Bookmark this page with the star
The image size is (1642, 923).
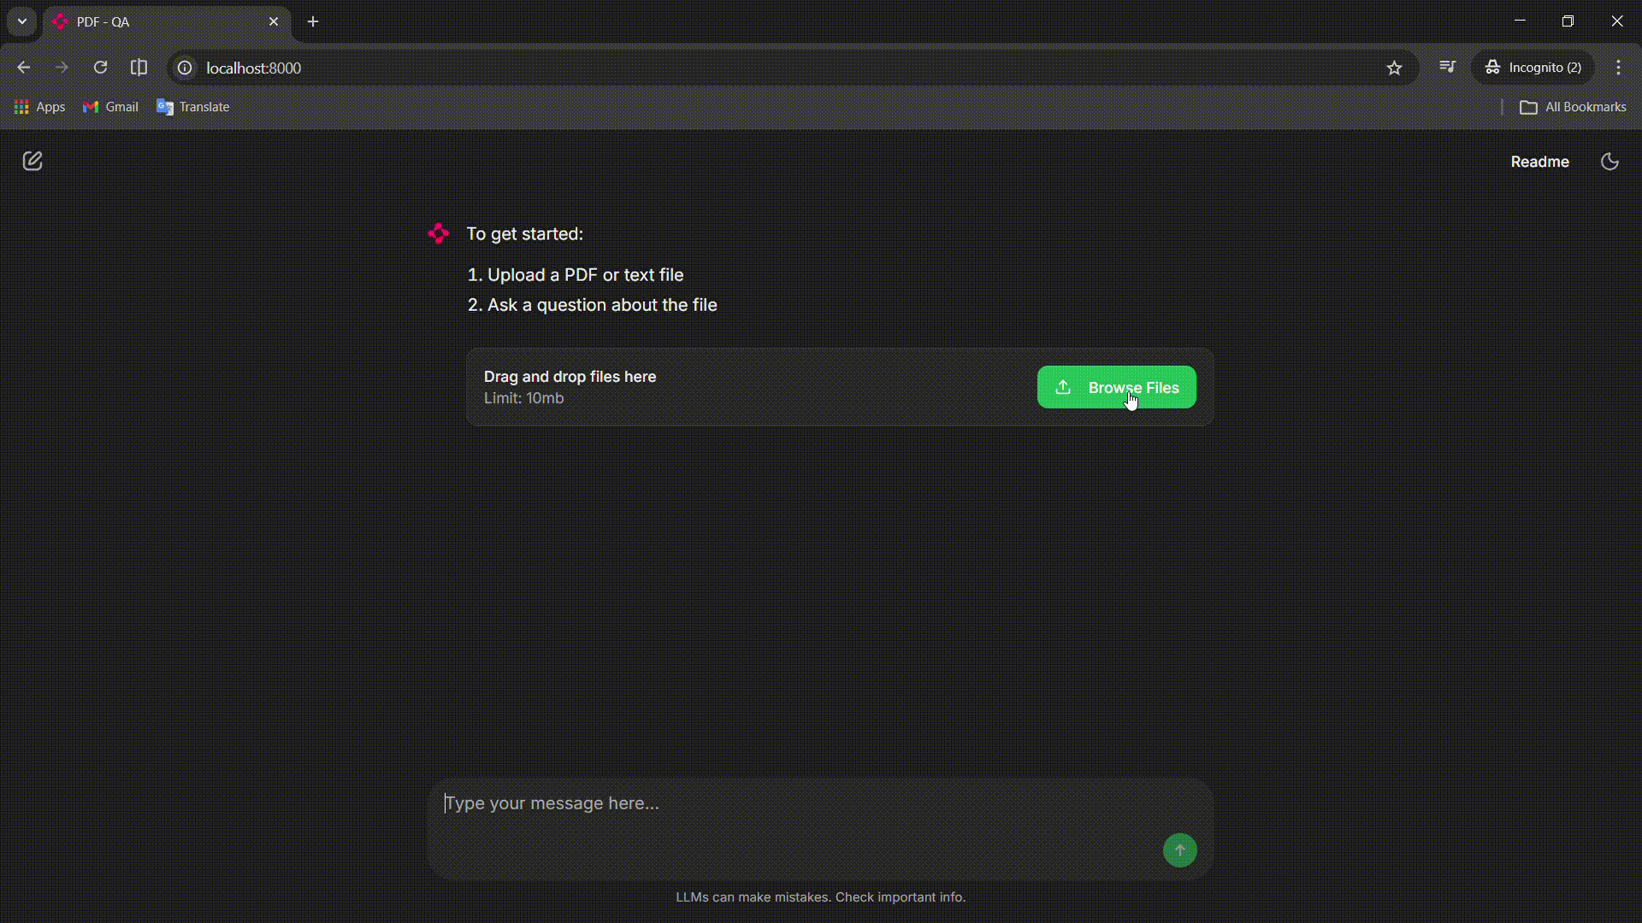pyautogui.click(x=1394, y=68)
